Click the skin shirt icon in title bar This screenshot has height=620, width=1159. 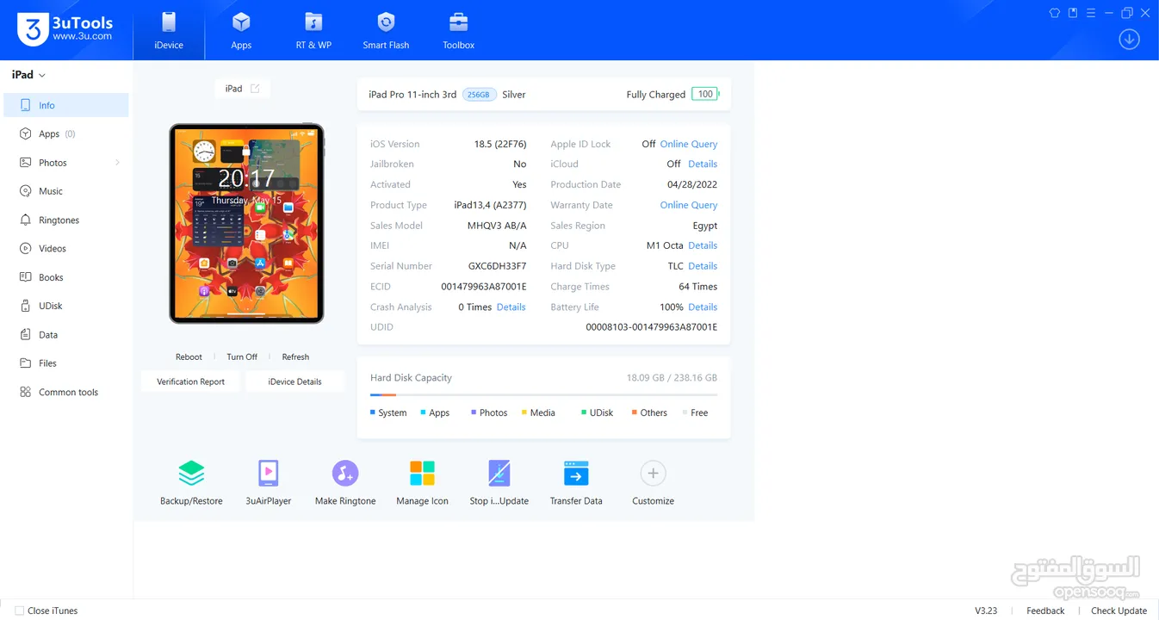[x=1055, y=13]
